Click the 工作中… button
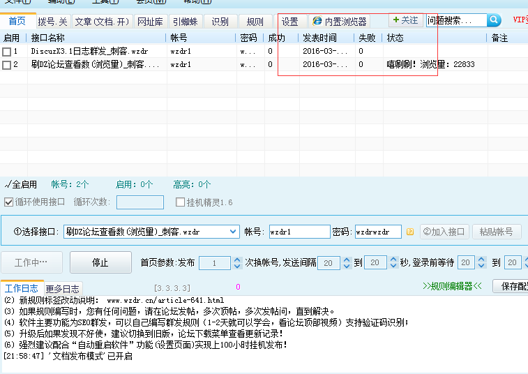Screen dimensions: 528x374 click(31, 262)
